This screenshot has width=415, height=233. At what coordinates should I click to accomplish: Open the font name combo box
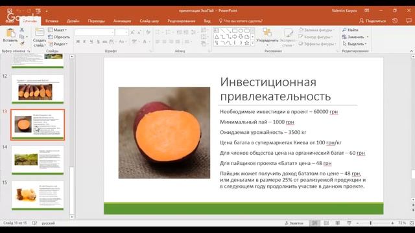point(95,32)
